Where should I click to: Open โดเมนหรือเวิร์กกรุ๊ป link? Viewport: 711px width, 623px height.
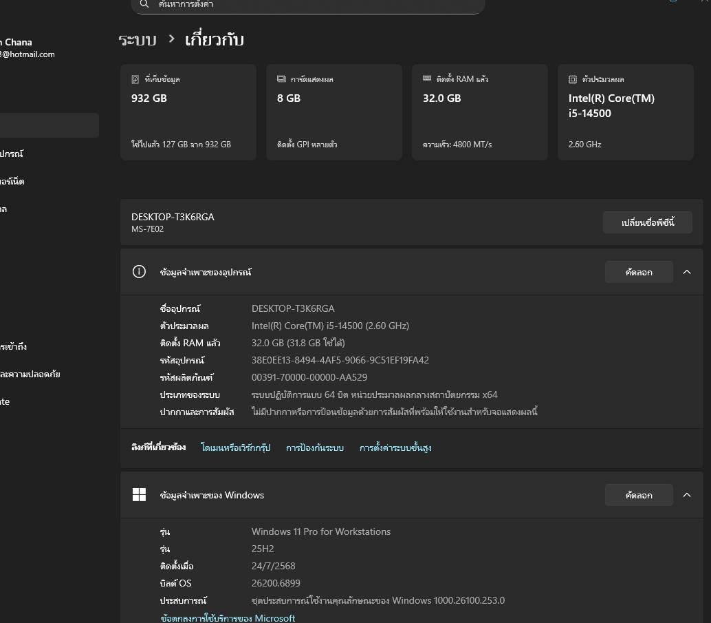coord(235,447)
